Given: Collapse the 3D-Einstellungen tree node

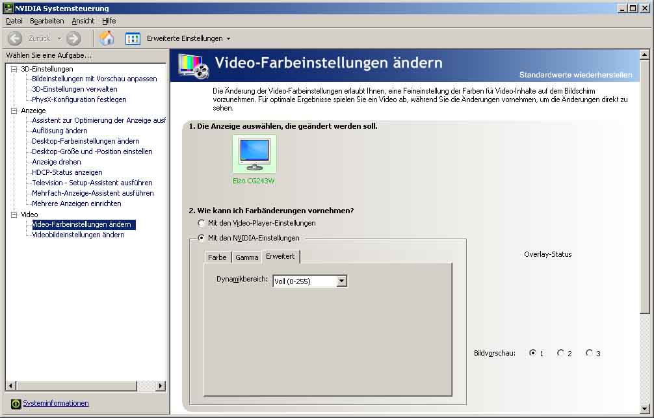Looking at the screenshot, I should click(x=14, y=69).
